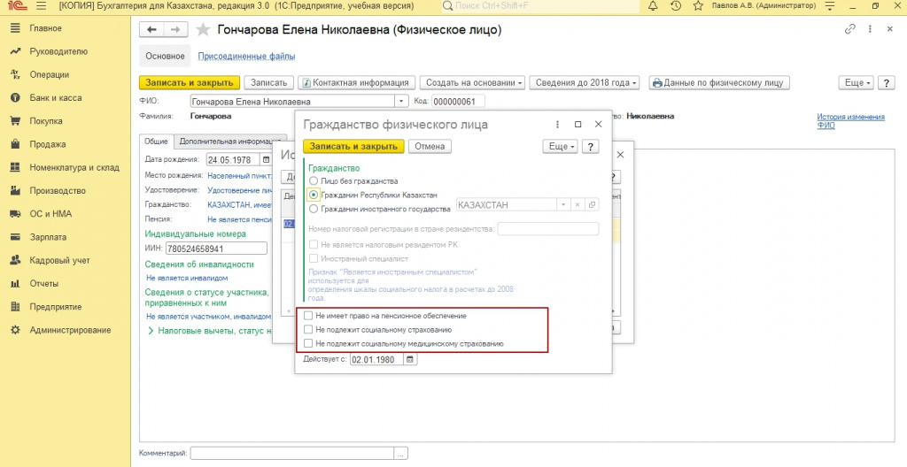The height and width of the screenshot is (467, 907).
Task: Switch to Основное tab
Action: (x=165, y=56)
